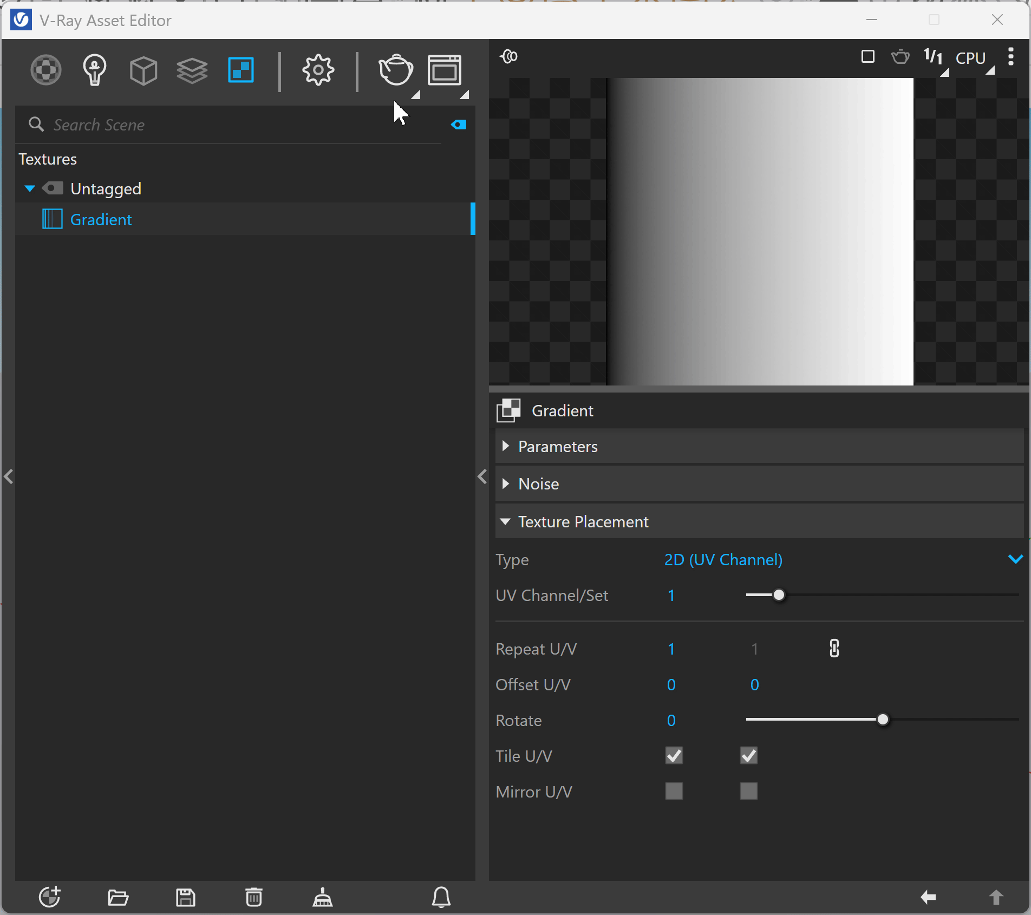
Task: Click the Repeat U/V link lock icon
Action: click(834, 649)
